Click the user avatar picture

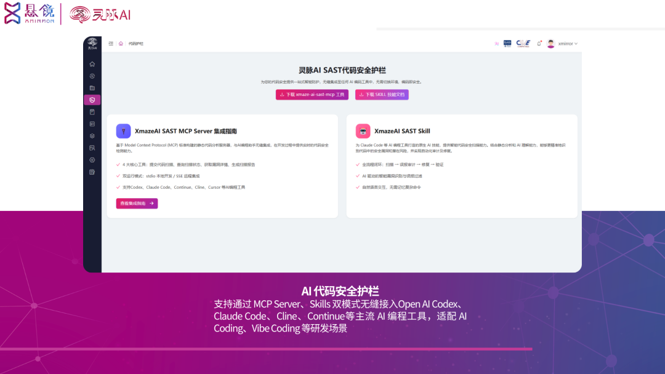pyautogui.click(x=551, y=44)
